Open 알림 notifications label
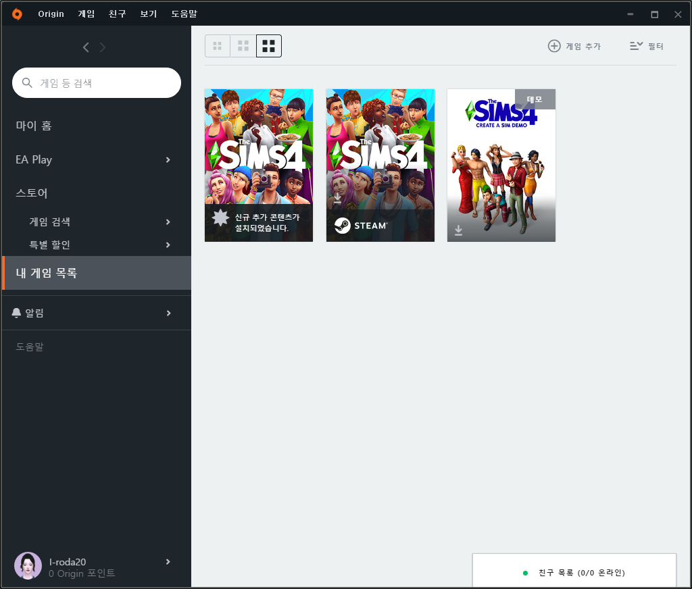Viewport: 692px width, 589px height. point(34,313)
